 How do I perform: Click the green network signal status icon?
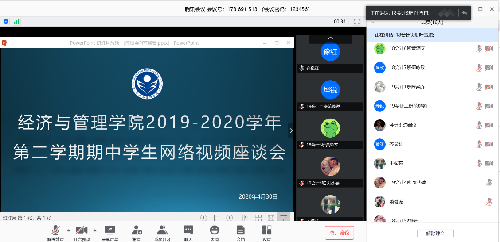coord(17,21)
